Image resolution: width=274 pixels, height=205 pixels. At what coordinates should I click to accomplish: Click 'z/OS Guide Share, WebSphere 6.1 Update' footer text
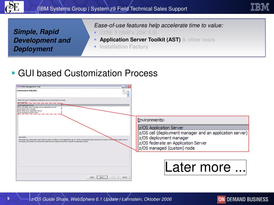click(74, 199)
